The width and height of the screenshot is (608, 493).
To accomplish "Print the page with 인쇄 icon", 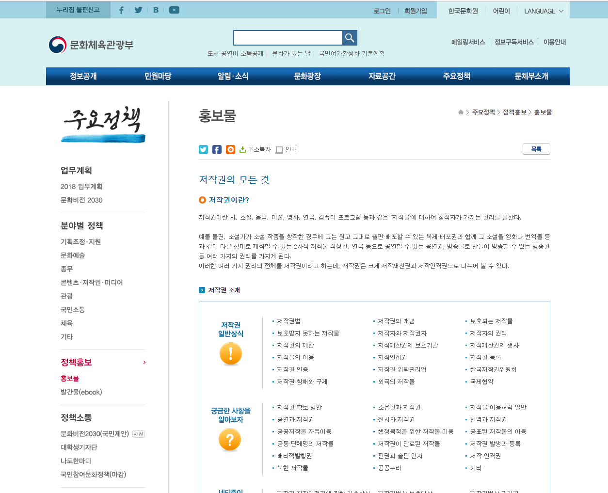I will [x=286, y=149].
